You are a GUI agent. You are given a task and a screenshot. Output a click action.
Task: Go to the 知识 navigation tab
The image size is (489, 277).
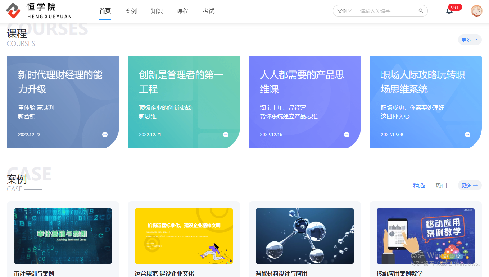point(157,11)
